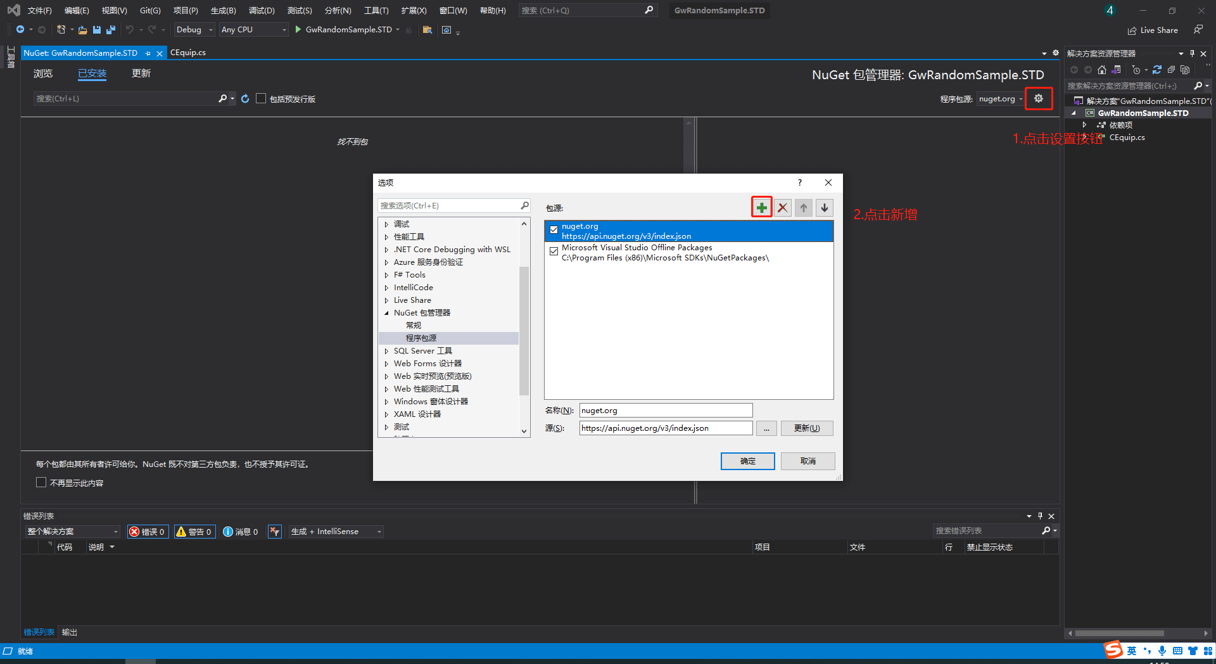Click the 更新(U) button for the source
This screenshot has height=664, width=1216.
806,428
